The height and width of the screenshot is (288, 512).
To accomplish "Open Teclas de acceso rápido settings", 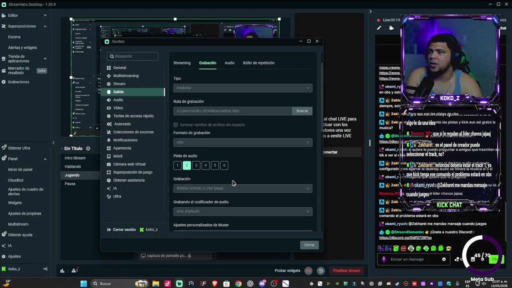I will 133,116.
